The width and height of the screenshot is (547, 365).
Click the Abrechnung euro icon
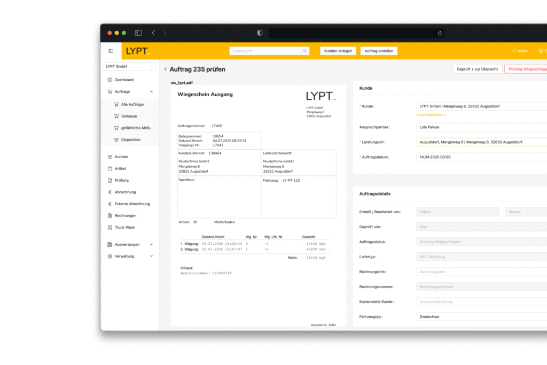pyautogui.click(x=110, y=192)
